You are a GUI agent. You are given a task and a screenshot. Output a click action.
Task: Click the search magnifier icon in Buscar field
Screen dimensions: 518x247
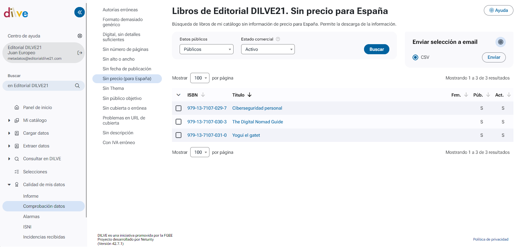point(77,86)
